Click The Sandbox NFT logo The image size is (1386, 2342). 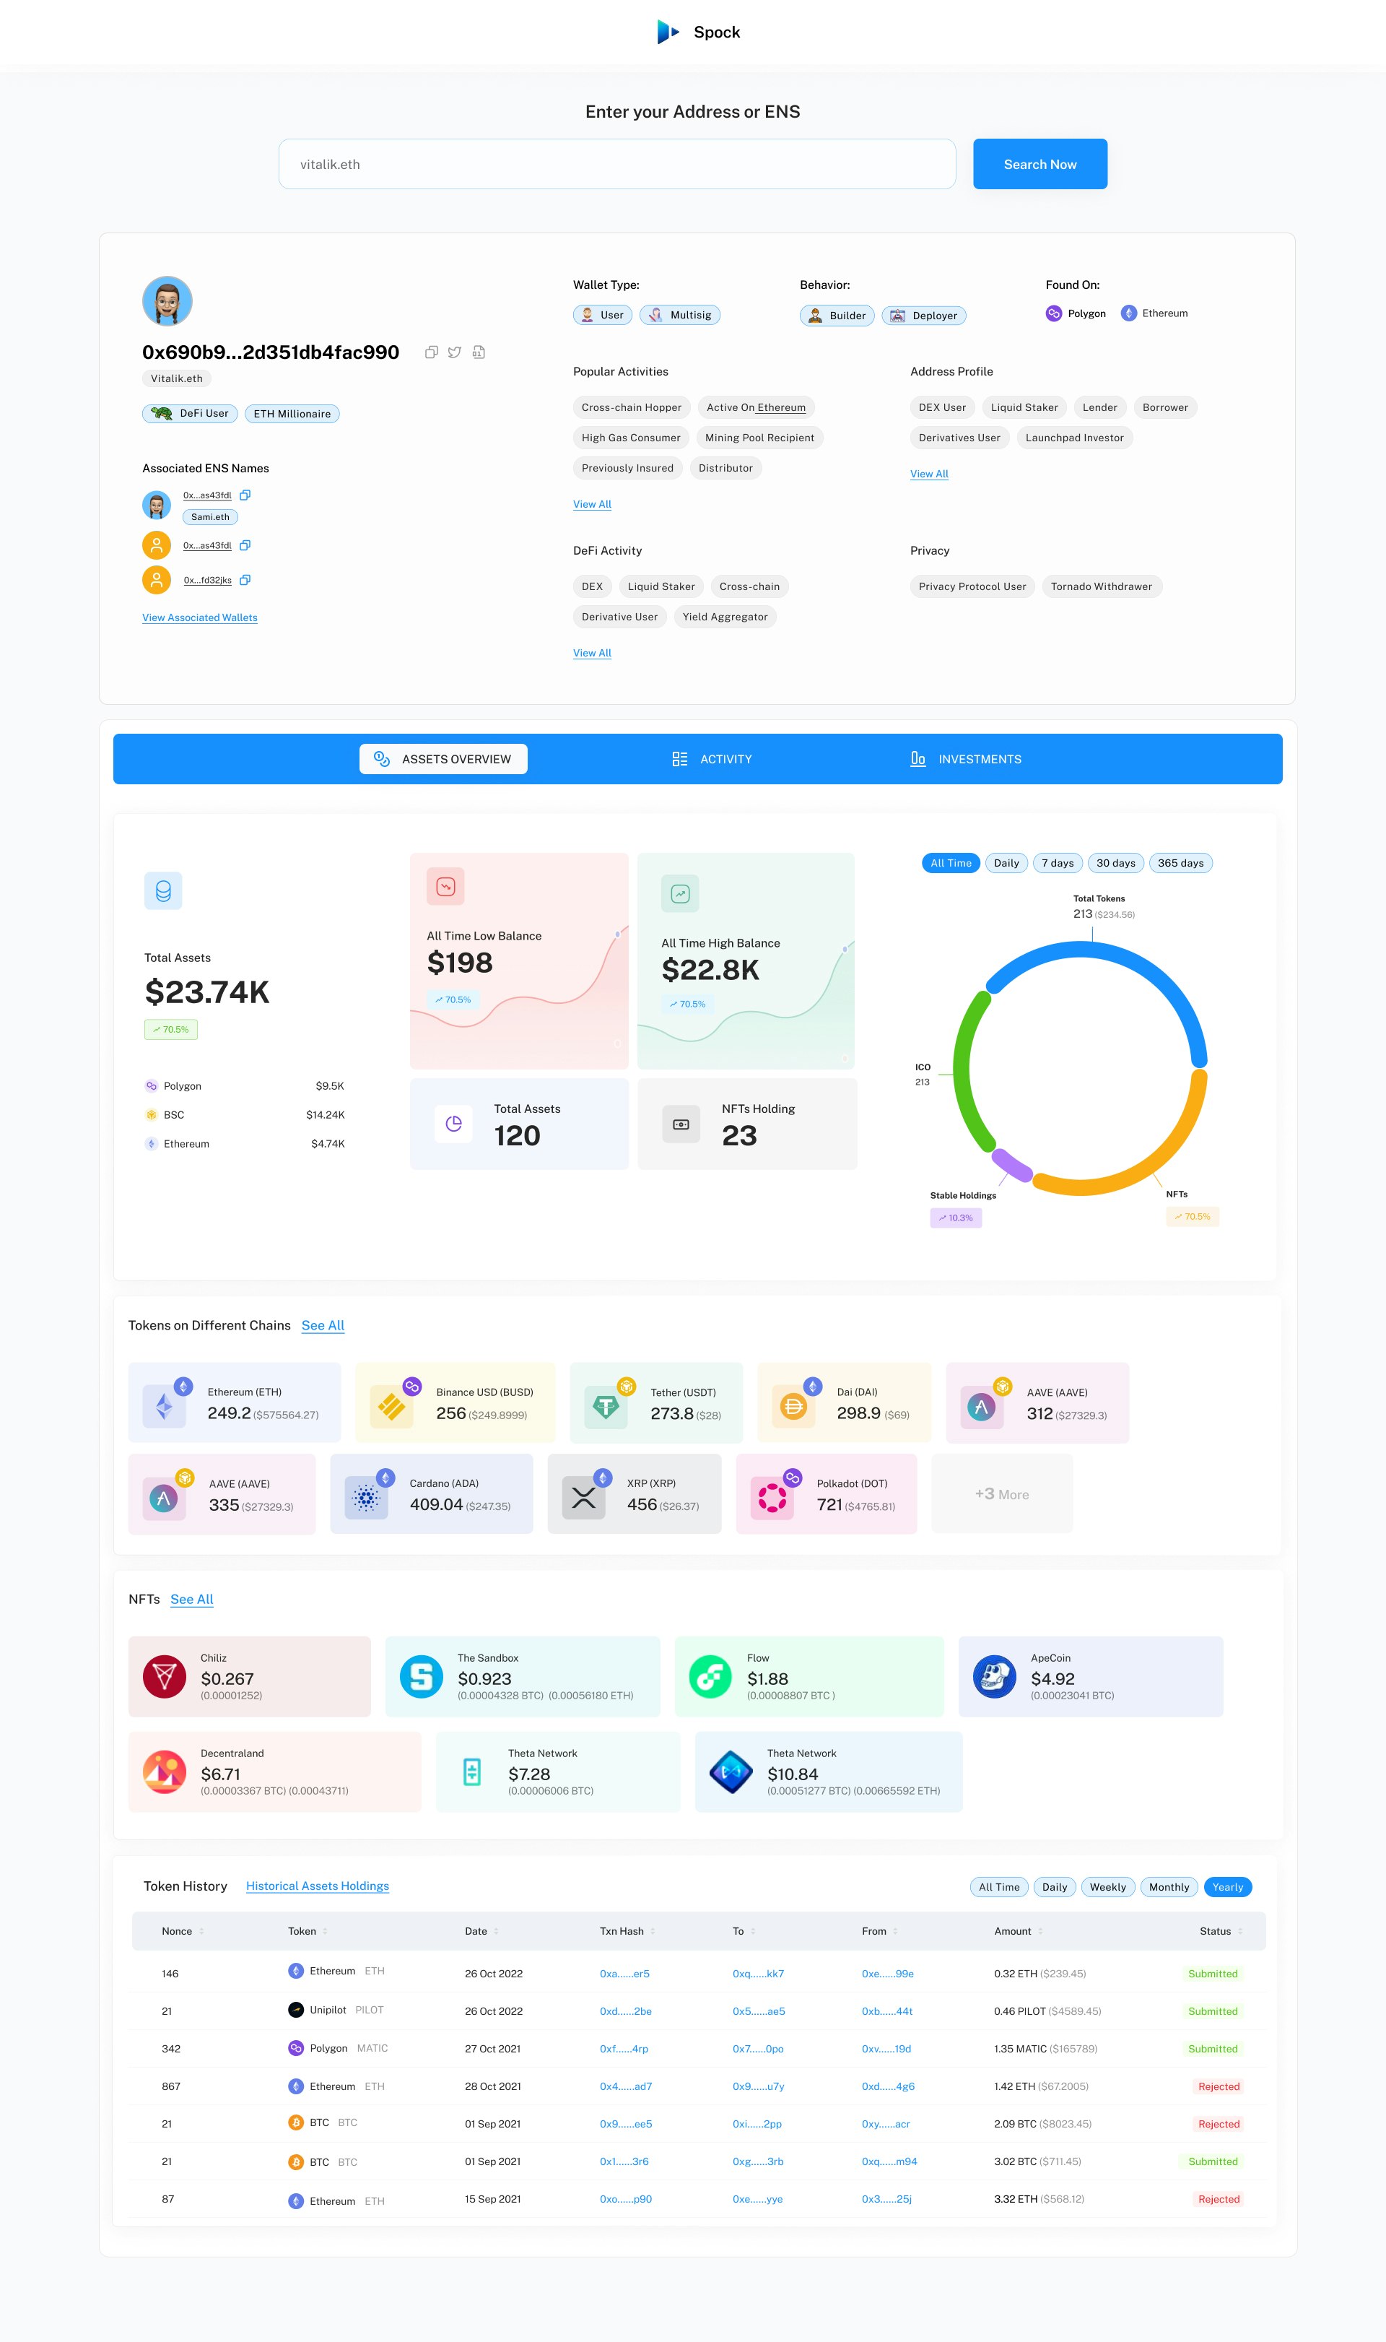tap(422, 1676)
